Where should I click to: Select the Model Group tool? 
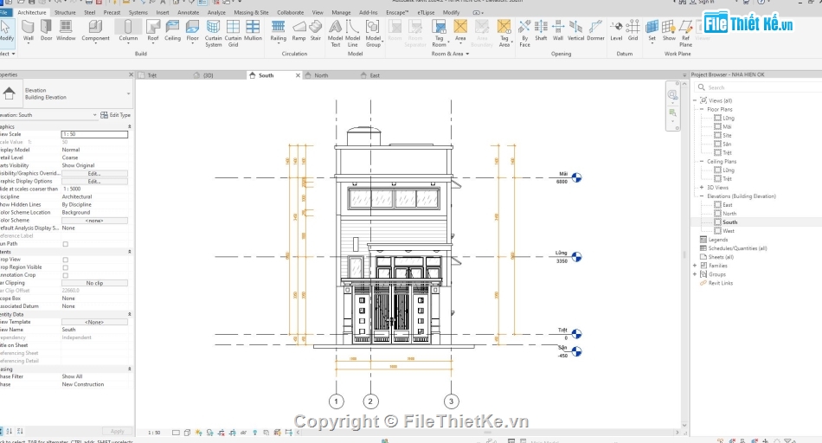point(373,34)
